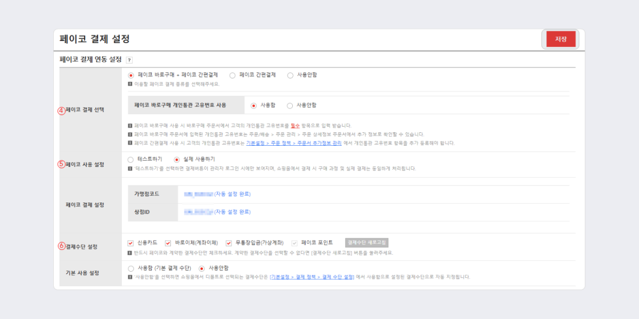Select the standalone 페이코 간편결제 radio option
639x319 pixels.
232,75
